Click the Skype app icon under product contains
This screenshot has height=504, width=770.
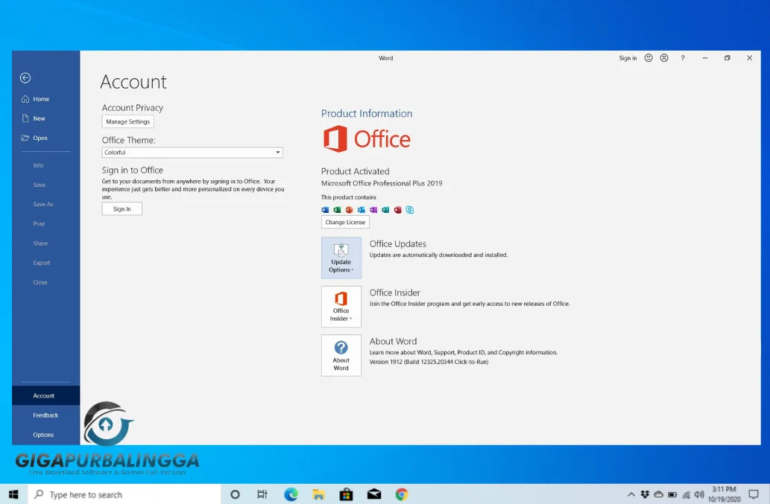[x=409, y=210]
